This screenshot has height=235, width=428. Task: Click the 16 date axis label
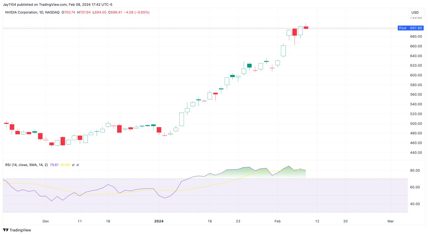[x=210, y=221]
